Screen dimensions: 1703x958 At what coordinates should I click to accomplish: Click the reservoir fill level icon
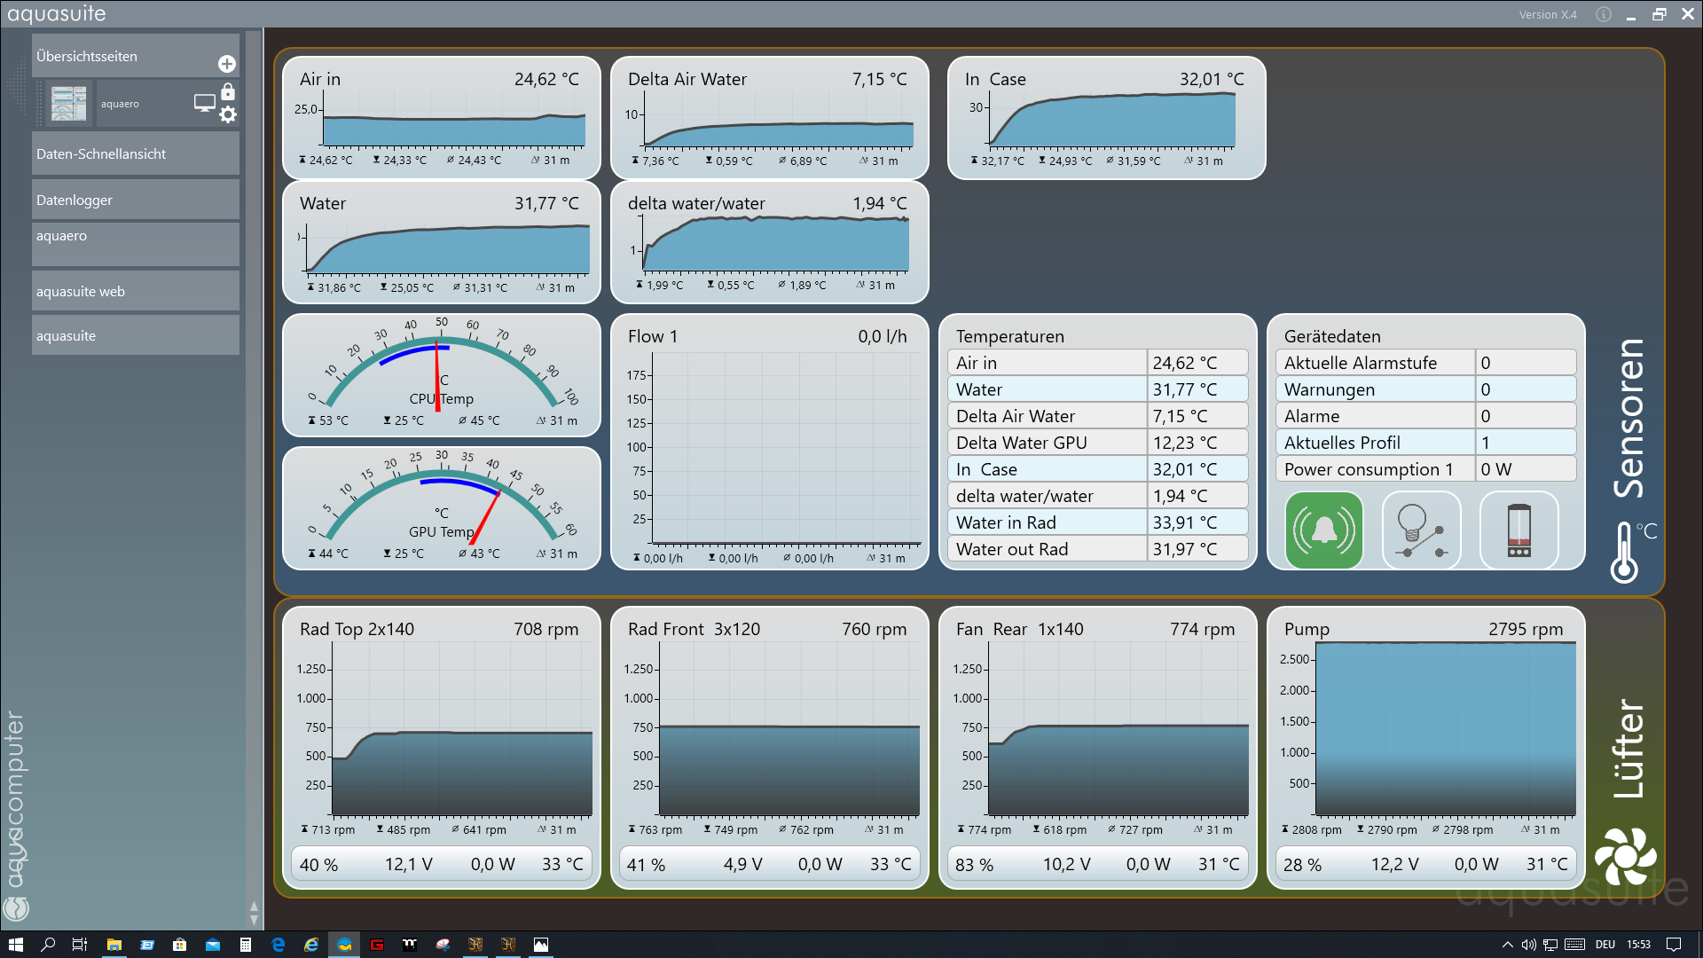coord(1519,530)
